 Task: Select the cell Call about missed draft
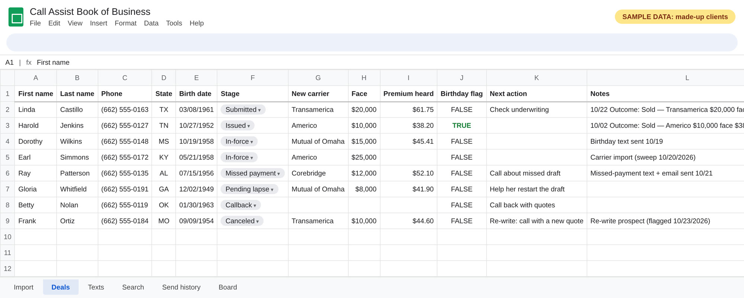point(536,173)
